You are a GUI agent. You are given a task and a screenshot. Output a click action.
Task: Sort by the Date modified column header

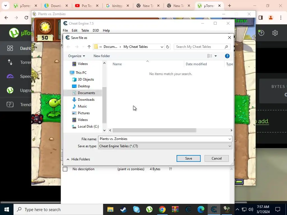(196, 64)
